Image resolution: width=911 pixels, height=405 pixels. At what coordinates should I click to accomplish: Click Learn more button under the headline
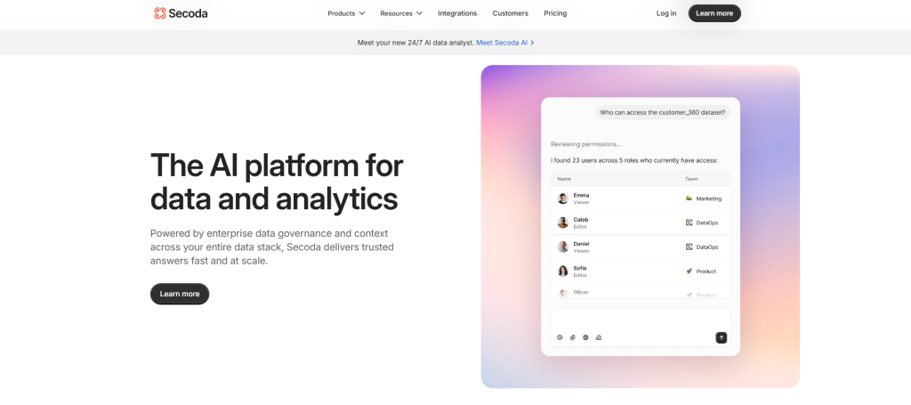pos(180,294)
